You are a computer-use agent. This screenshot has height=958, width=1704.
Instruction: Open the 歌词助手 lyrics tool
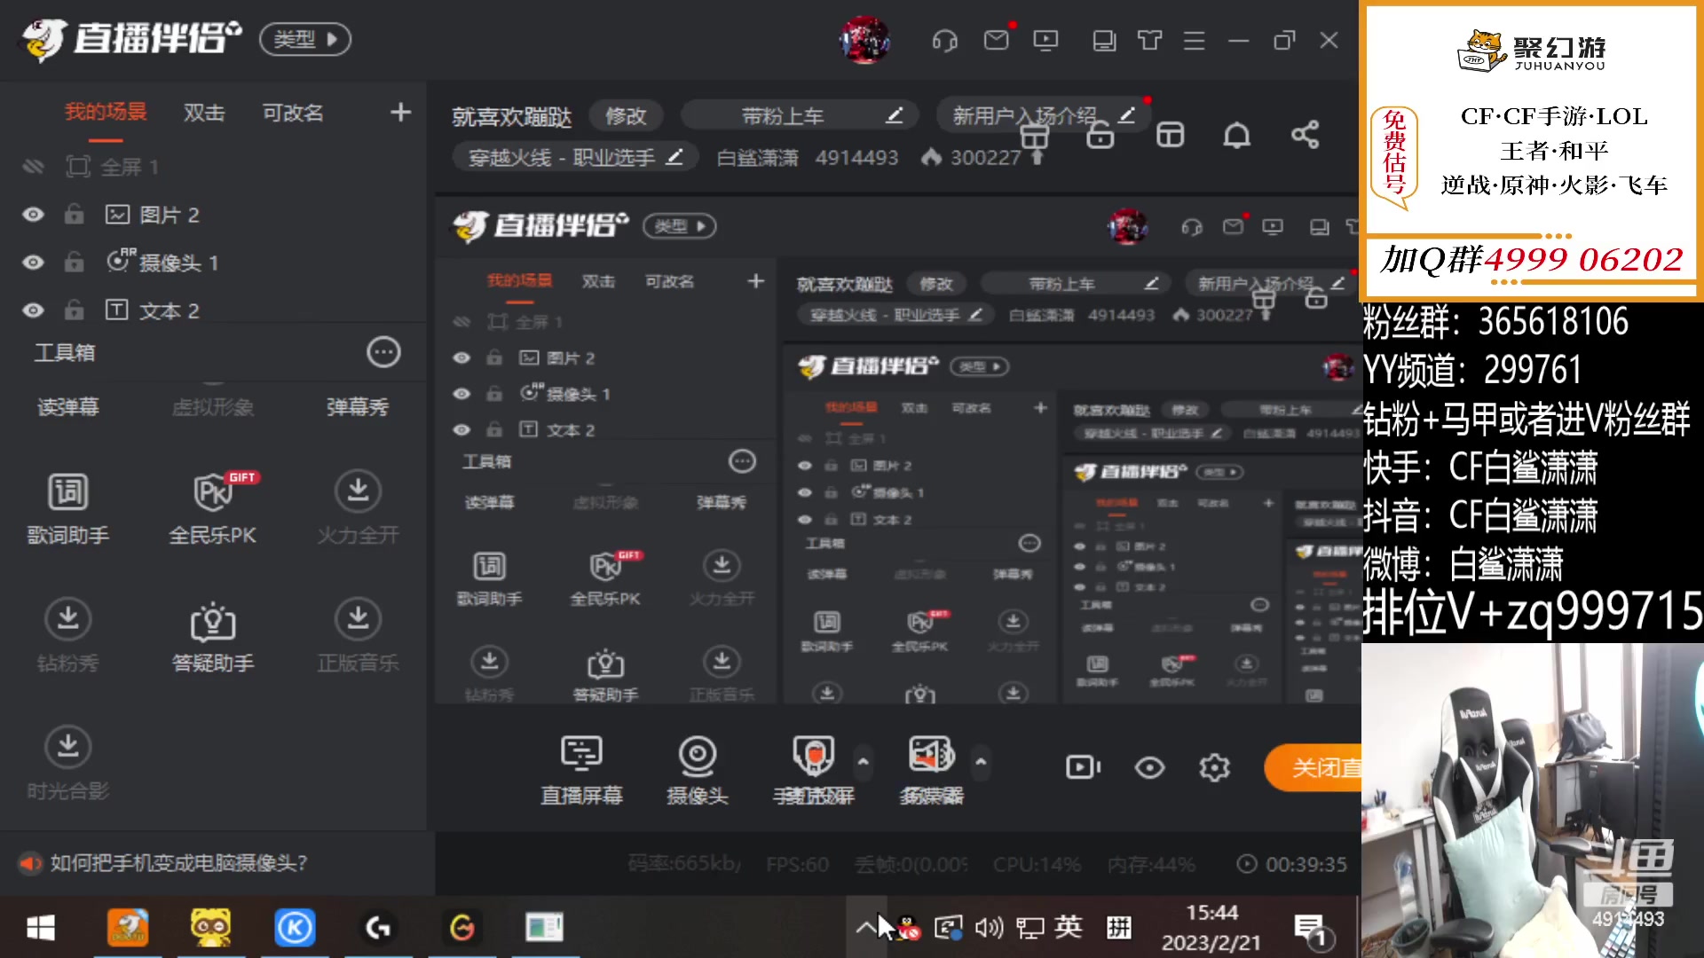[68, 508]
